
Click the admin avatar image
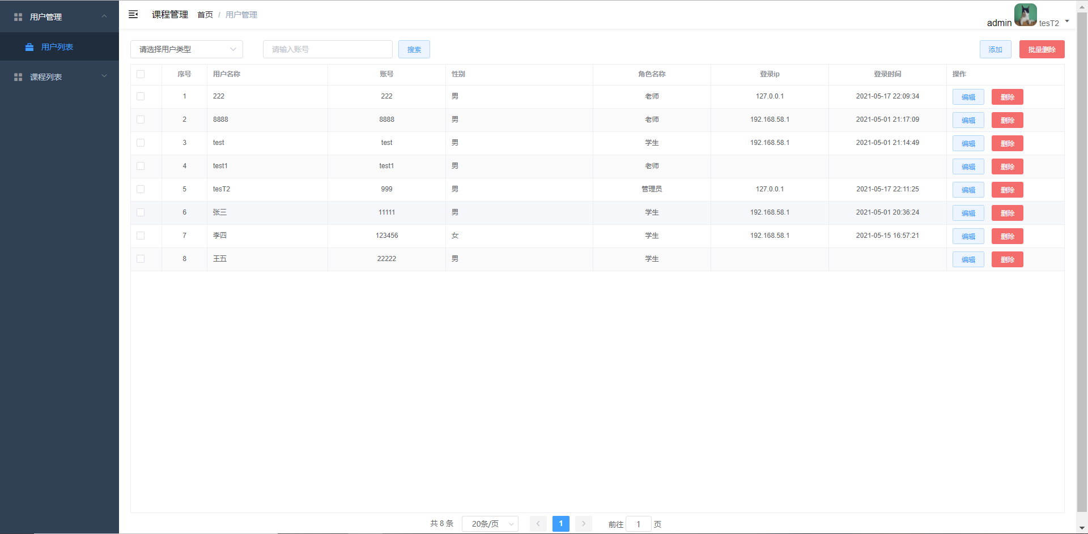(x=1025, y=15)
